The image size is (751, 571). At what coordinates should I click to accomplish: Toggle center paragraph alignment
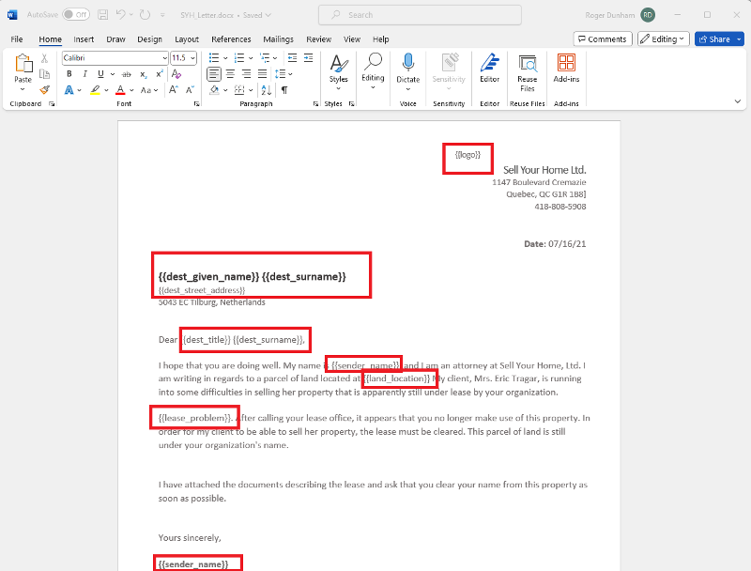pyautogui.click(x=230, y=74)
